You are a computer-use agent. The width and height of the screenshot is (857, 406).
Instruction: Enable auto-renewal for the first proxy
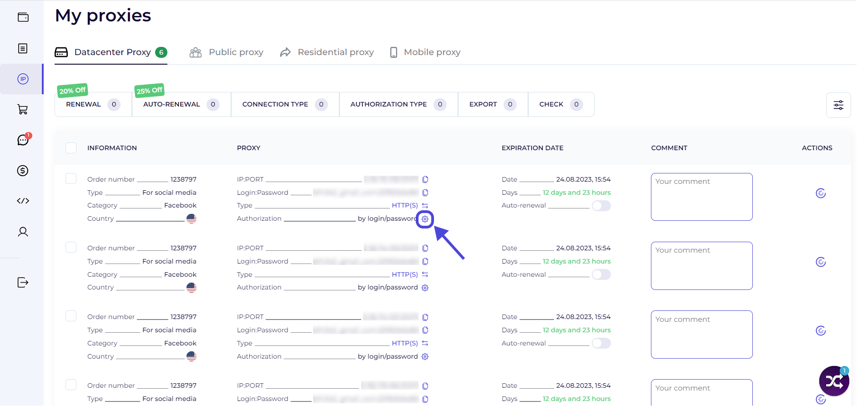pyautogui.click(x=601, y=206)
